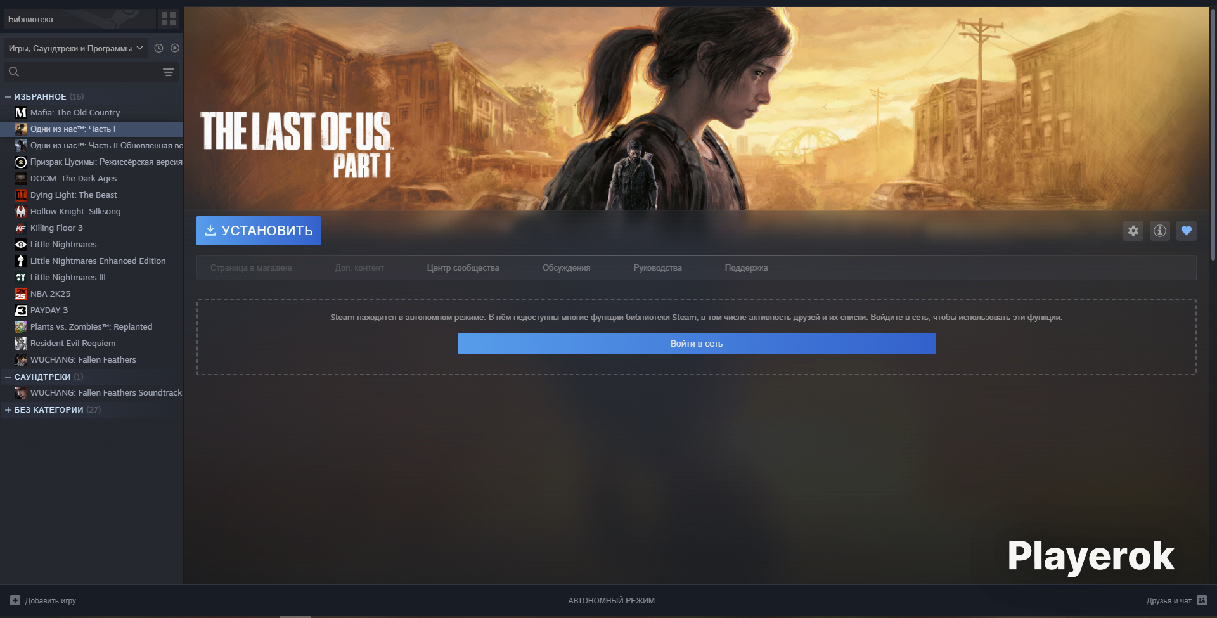This screenshot has height=618, width=1217.
Task: Open the Обсуждения tab
Action: [x=566, y=268]
